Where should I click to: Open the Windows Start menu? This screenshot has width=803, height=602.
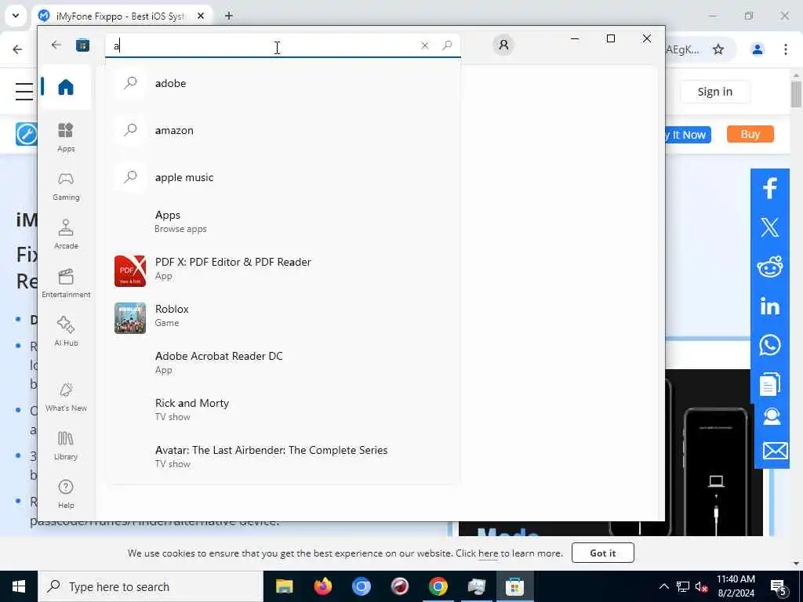[x=19, y=586]
